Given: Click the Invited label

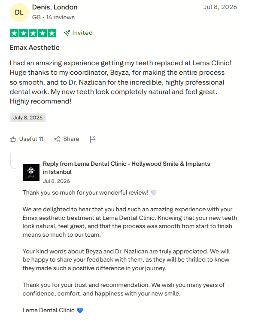Looking at the screenshot, I should click(82, 33).
